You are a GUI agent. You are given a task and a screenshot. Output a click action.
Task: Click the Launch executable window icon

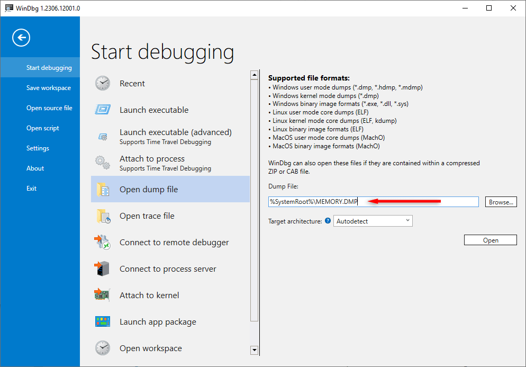click(102, 110)
